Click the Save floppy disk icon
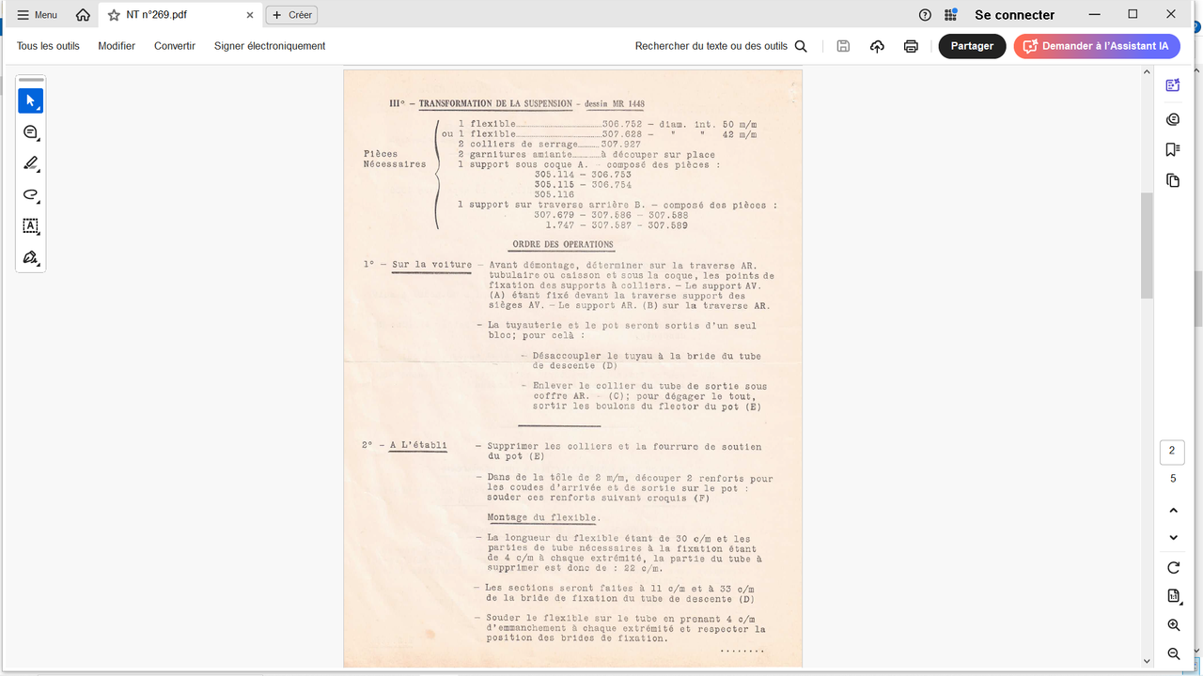 tap(843, 46)
